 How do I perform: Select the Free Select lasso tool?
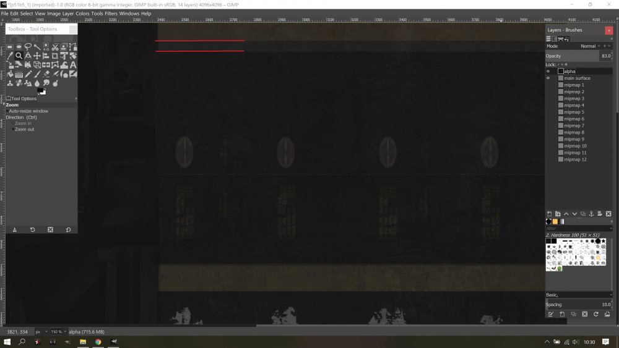pyautogui.click(x=28, y=46)
